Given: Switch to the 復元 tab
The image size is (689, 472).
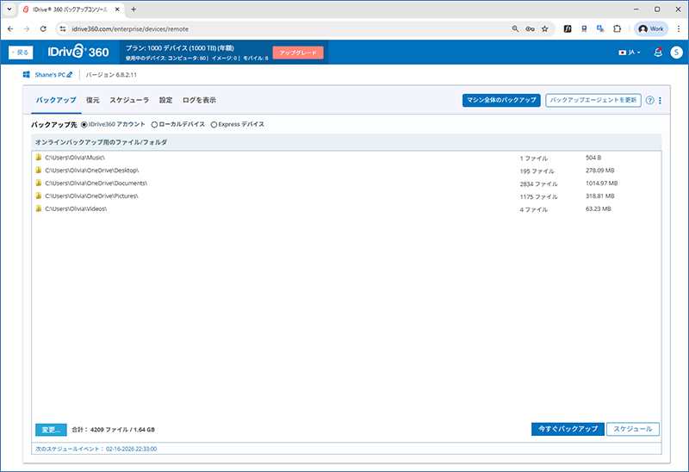Looking at the screenshot, I should coord(92,100).
